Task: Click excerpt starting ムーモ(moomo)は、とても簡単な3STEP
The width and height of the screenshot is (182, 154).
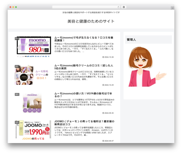Action: (x=84, y=103)
